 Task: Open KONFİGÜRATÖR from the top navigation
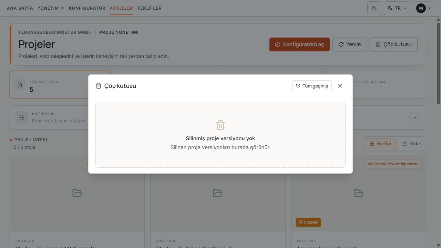(x=87, y=8)
